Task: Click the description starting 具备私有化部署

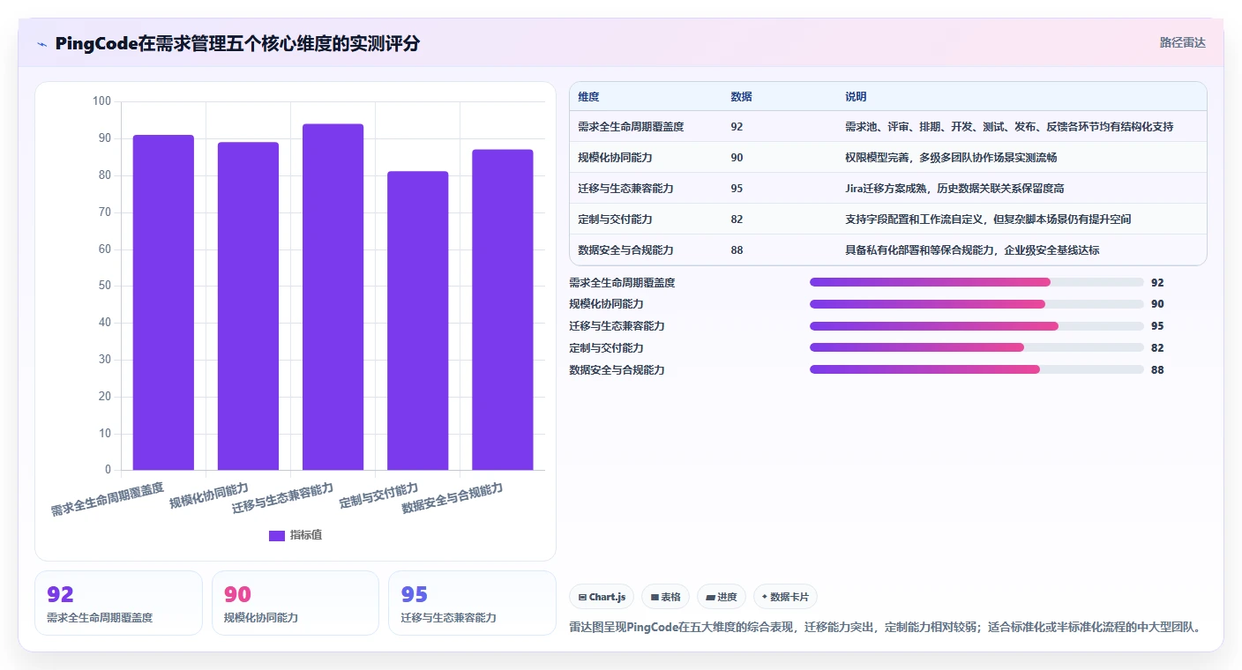Action: [972, 250]
